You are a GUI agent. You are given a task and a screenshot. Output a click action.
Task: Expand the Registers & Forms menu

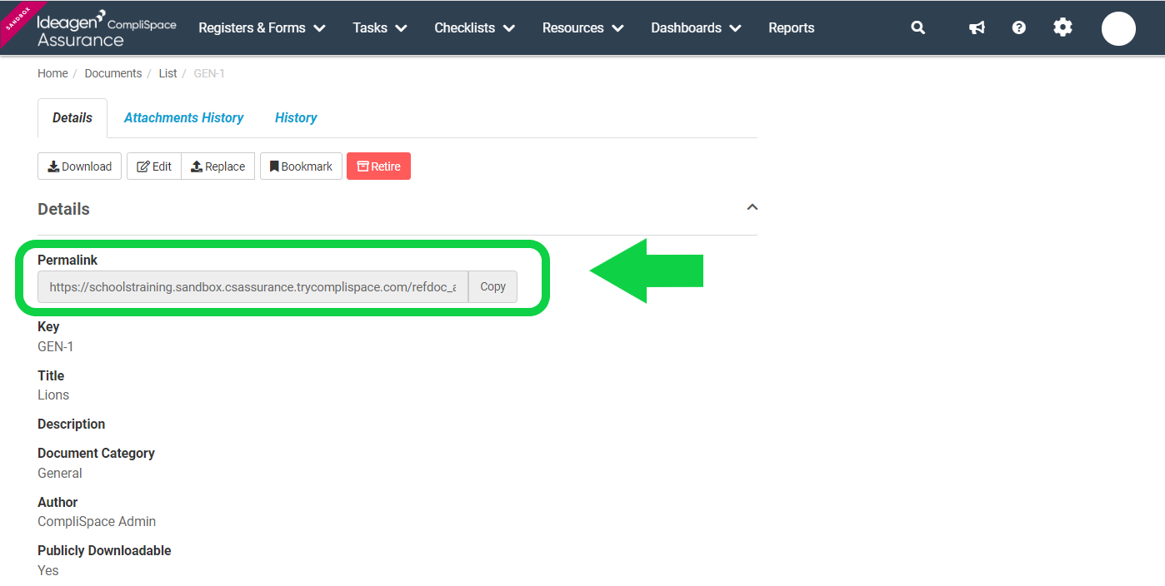(x=262, y=27)
